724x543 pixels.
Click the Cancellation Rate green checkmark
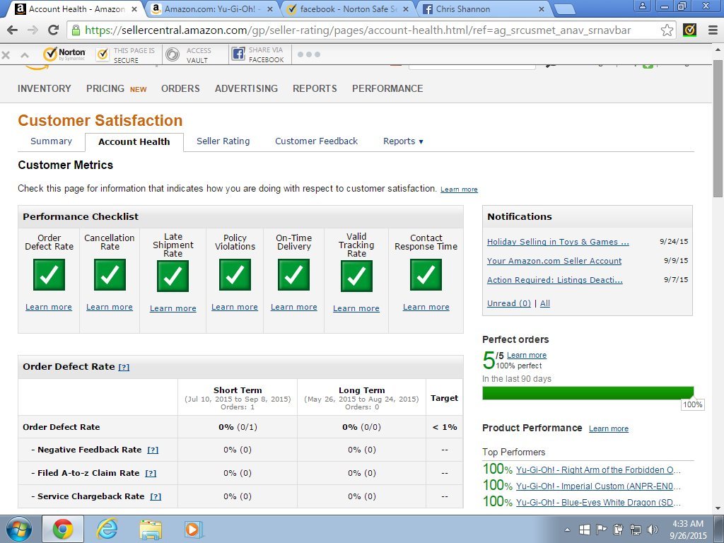[110, 275]
